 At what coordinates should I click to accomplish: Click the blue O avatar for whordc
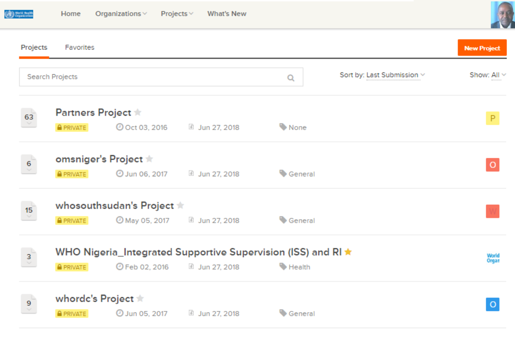(492, 304)
